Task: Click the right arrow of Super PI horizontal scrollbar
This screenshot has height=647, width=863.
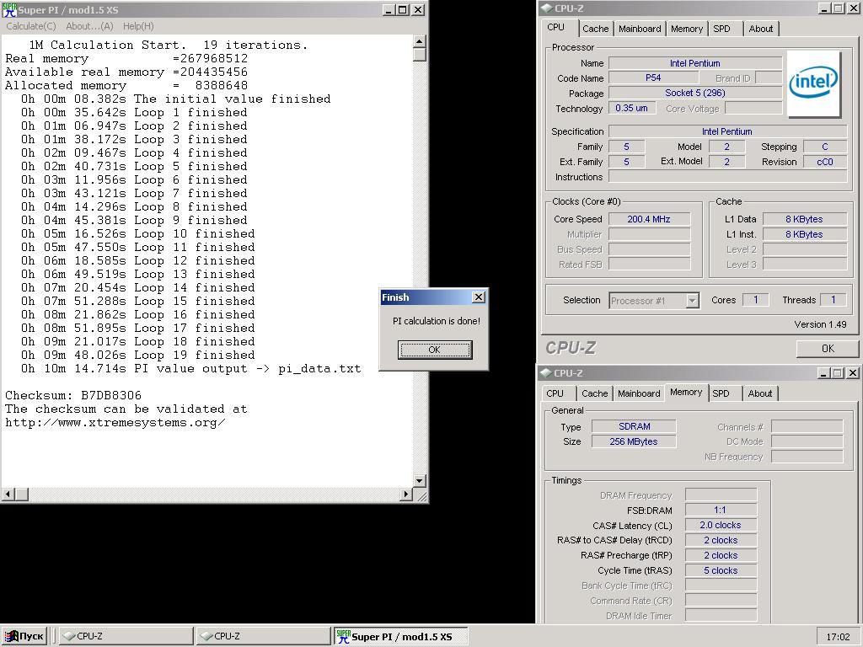Action: pos(406,494)
